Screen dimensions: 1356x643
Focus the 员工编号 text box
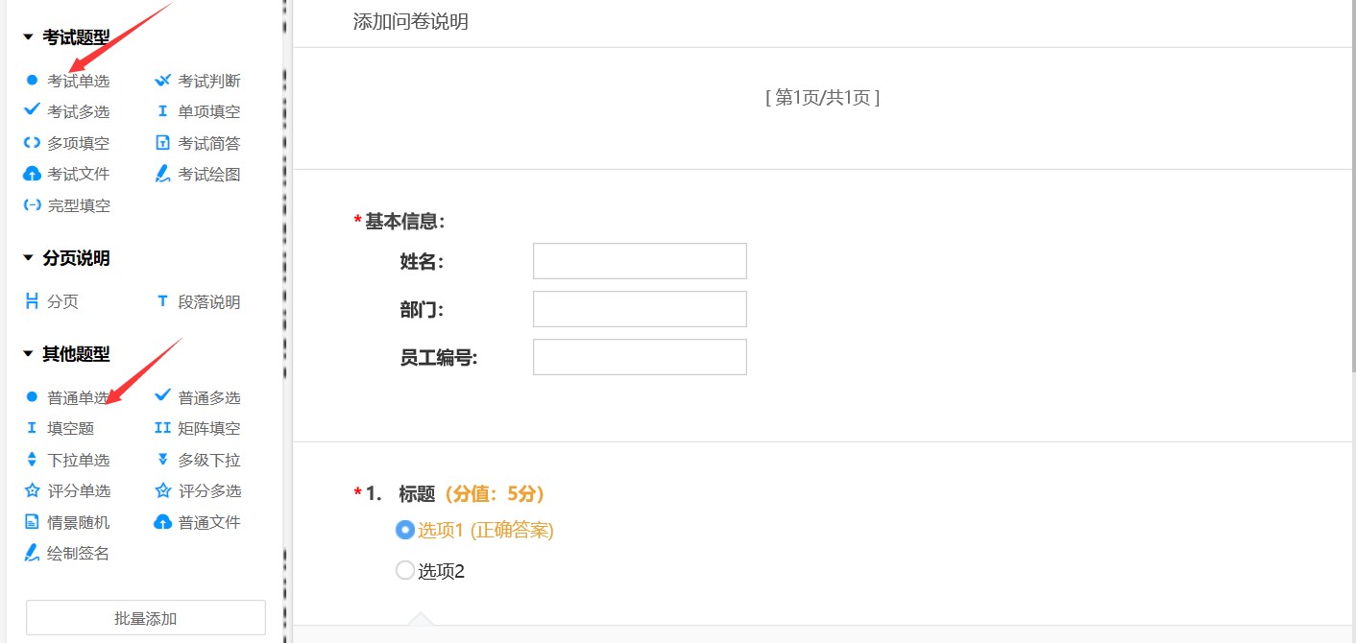640,357
